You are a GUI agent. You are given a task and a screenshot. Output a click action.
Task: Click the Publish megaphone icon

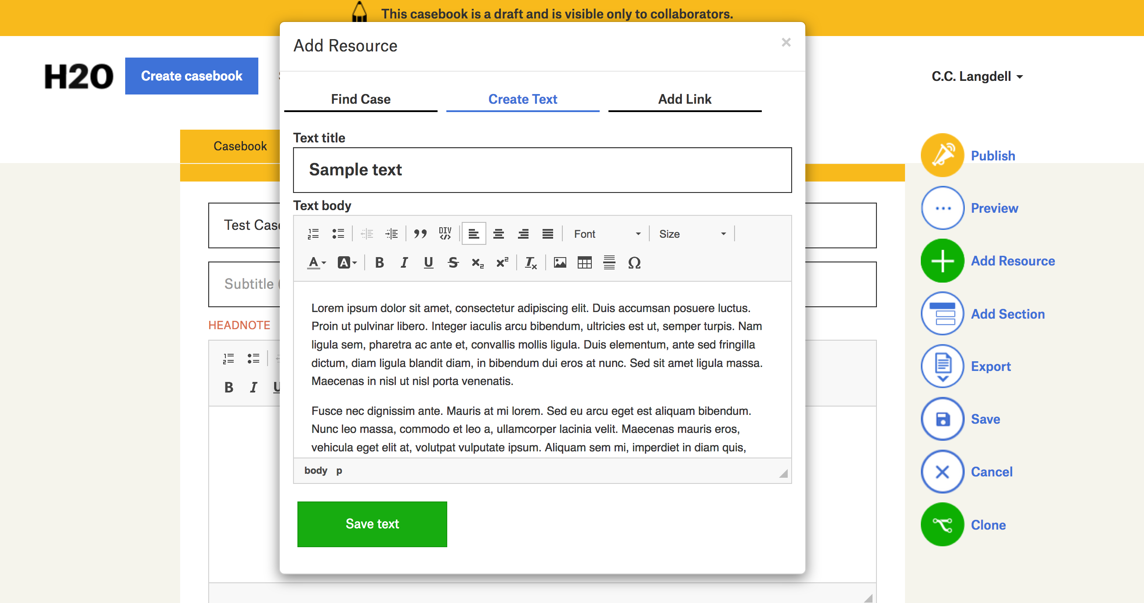942,155
